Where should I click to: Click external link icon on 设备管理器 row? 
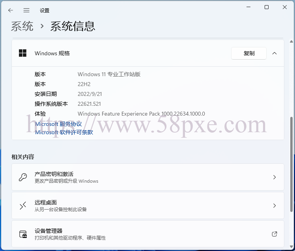274,234
